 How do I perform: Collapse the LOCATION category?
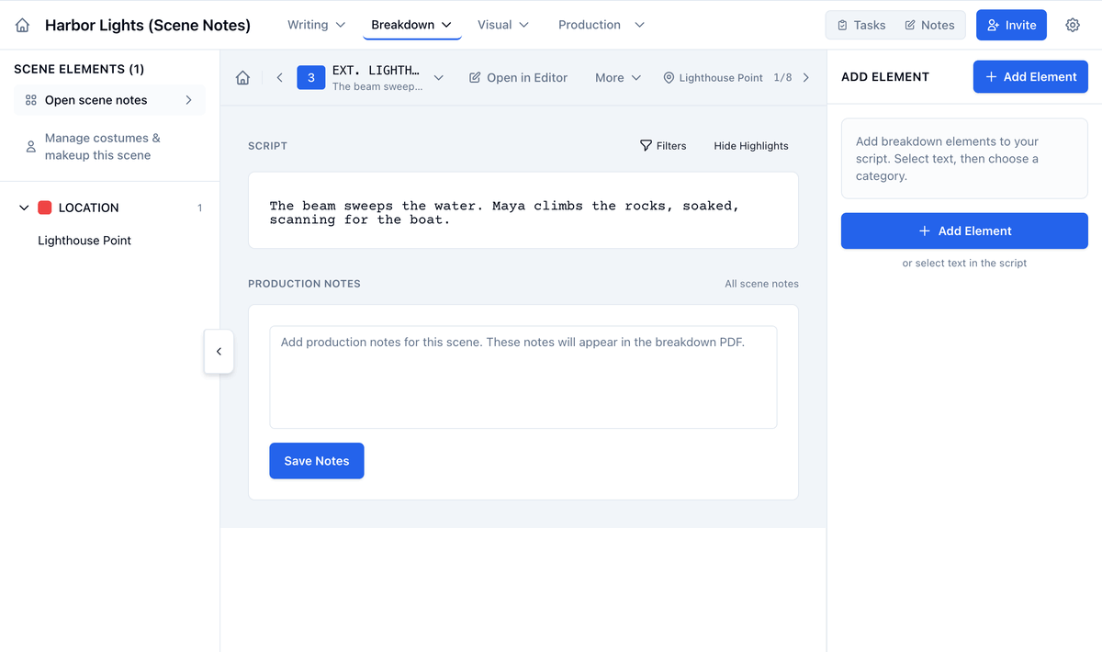pos(24,208)
